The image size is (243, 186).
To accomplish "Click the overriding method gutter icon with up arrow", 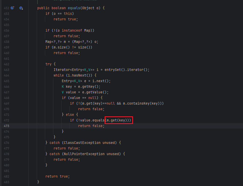I will 12,8.
